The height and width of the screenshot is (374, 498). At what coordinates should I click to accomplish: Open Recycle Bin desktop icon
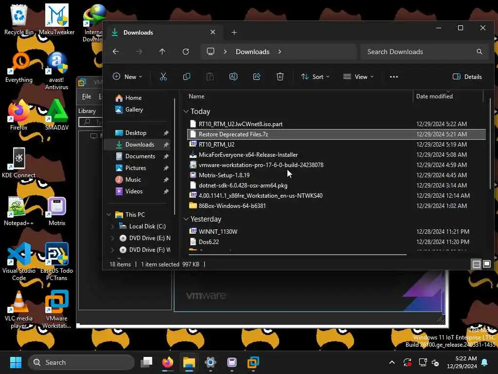(19, 19)
